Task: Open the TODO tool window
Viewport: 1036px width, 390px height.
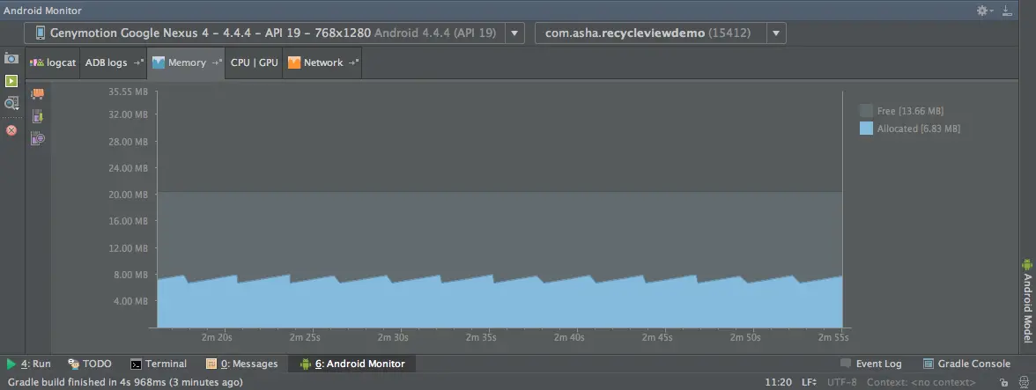Action: [x=90, y=364]
